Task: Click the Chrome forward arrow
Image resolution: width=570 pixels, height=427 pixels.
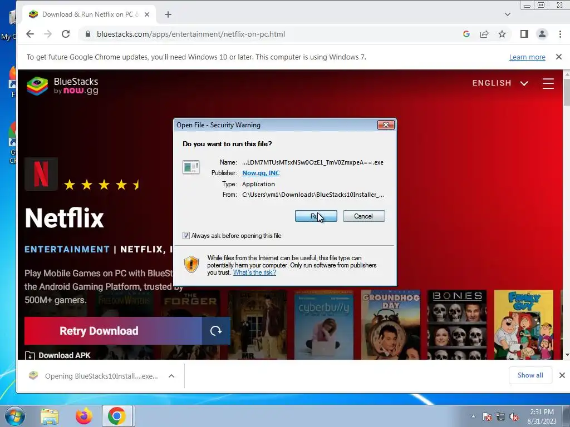Action: tap(48, 34)
